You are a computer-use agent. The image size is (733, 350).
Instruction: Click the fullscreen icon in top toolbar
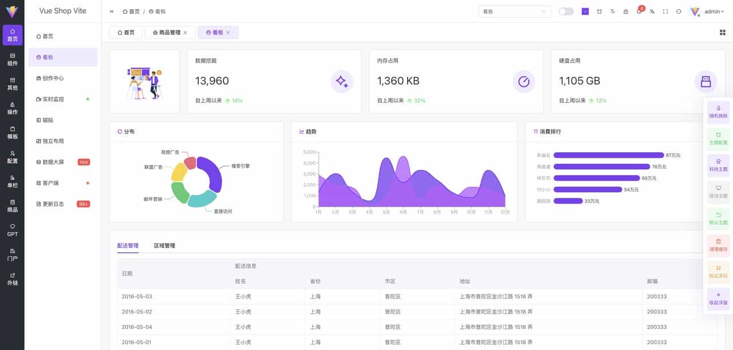click(x=665, y=11)
